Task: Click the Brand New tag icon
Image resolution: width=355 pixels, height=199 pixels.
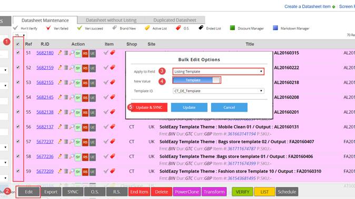Action: [x=114, y=28]
